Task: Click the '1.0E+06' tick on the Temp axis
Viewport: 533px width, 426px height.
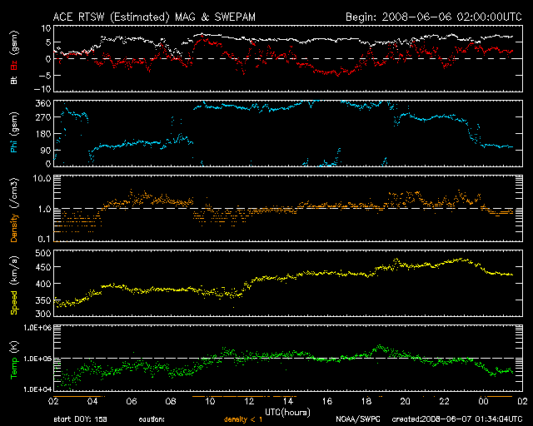Action: pyautogui.click(x=37, y=328)
